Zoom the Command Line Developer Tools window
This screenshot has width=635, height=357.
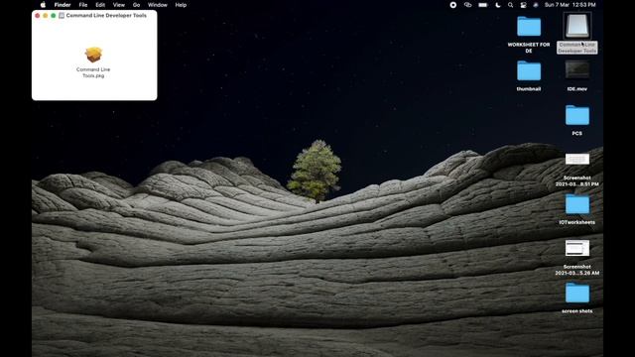tap(53, 16)
